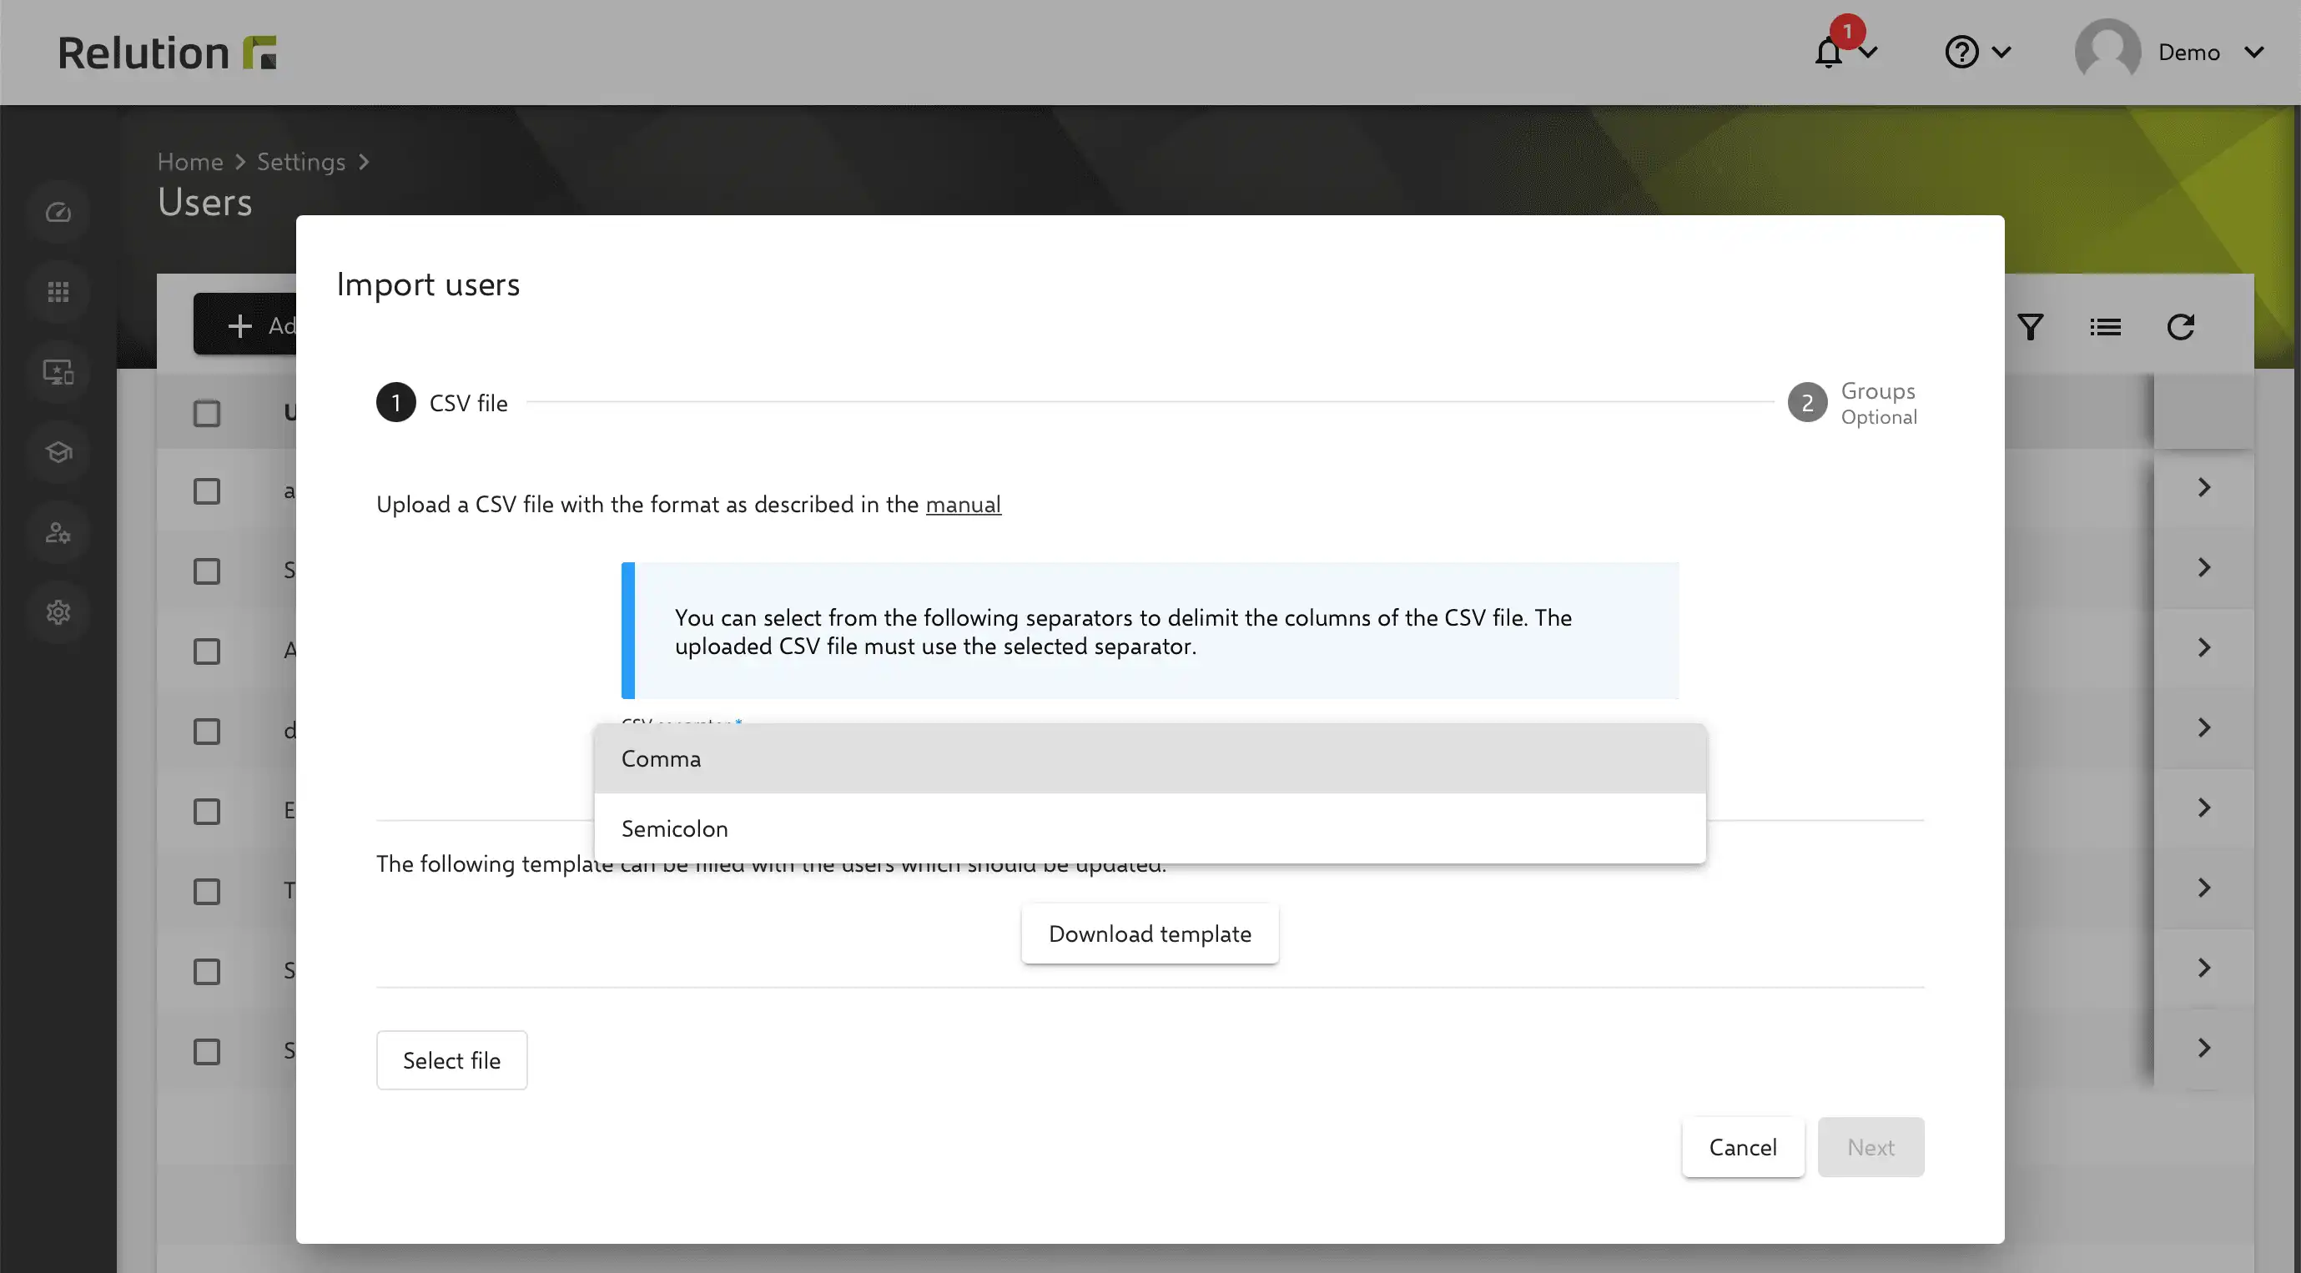The width and height of the screenshot is (2301, 1273).
Task: Tick the checkbox in the fifth user row
Action: click(206, 811)
